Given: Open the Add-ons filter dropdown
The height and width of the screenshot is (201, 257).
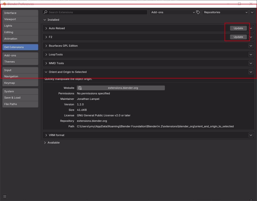Looking at the screenshot, I should [173, 12].
